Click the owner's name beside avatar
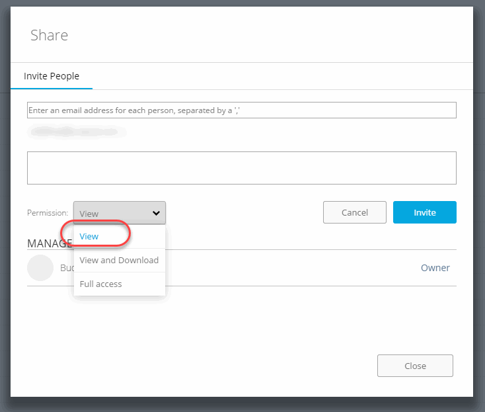Image resolution: width=485 pixels, height=412 pixels. coord(67,268)
